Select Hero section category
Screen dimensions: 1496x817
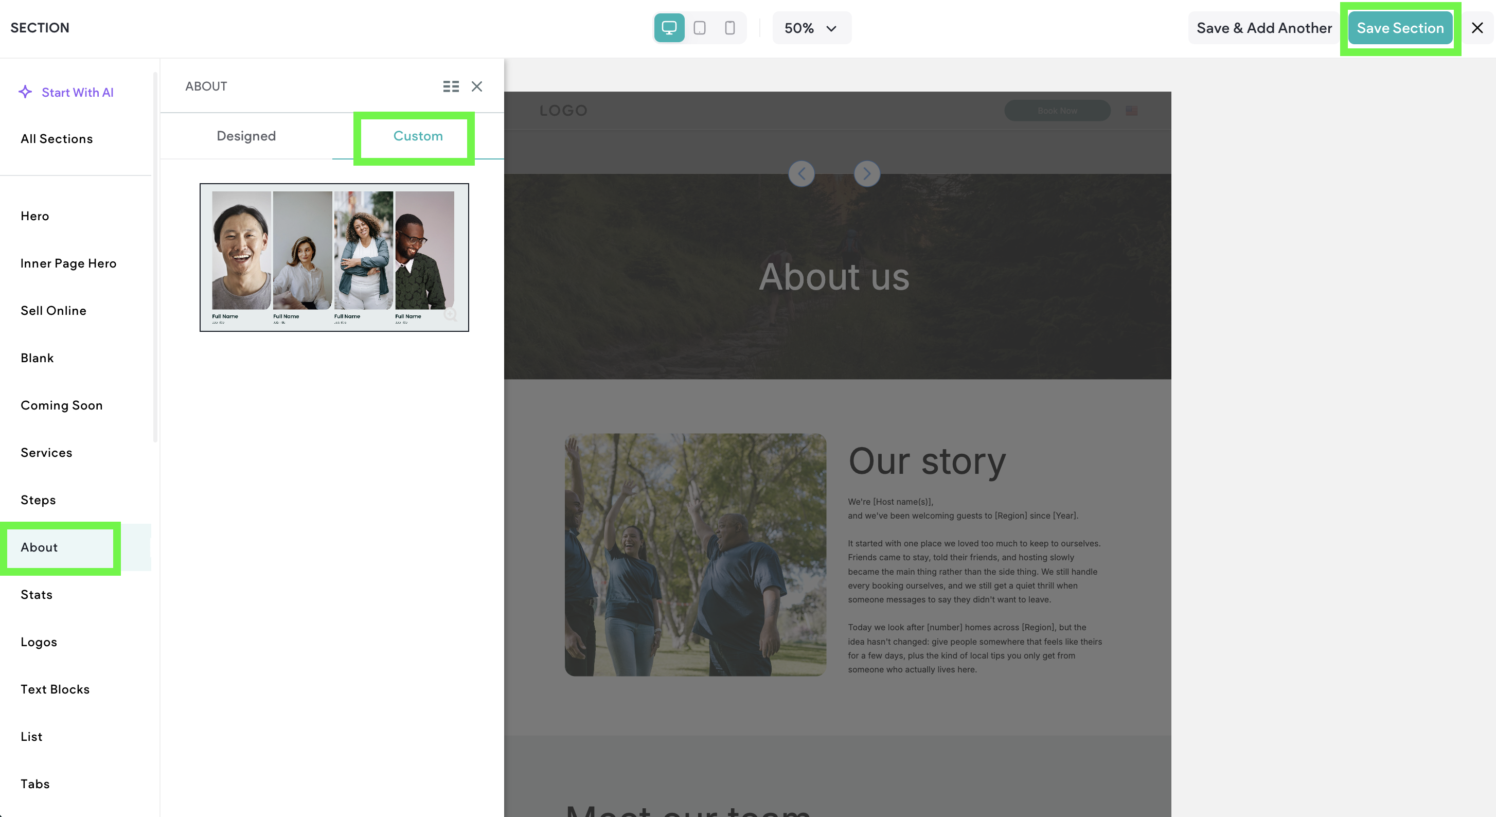pos(35,216)
